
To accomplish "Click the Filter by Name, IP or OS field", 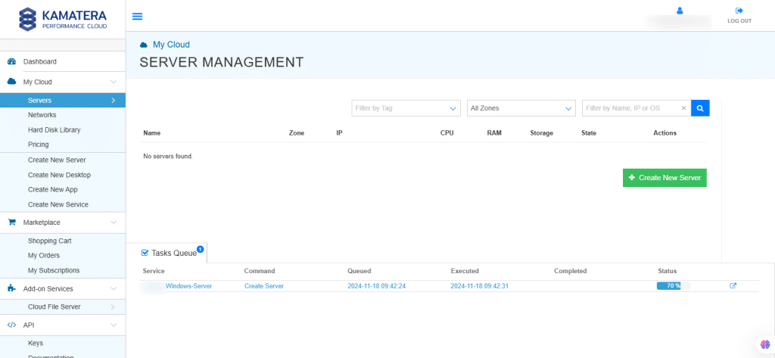I will tap(630, 108).
